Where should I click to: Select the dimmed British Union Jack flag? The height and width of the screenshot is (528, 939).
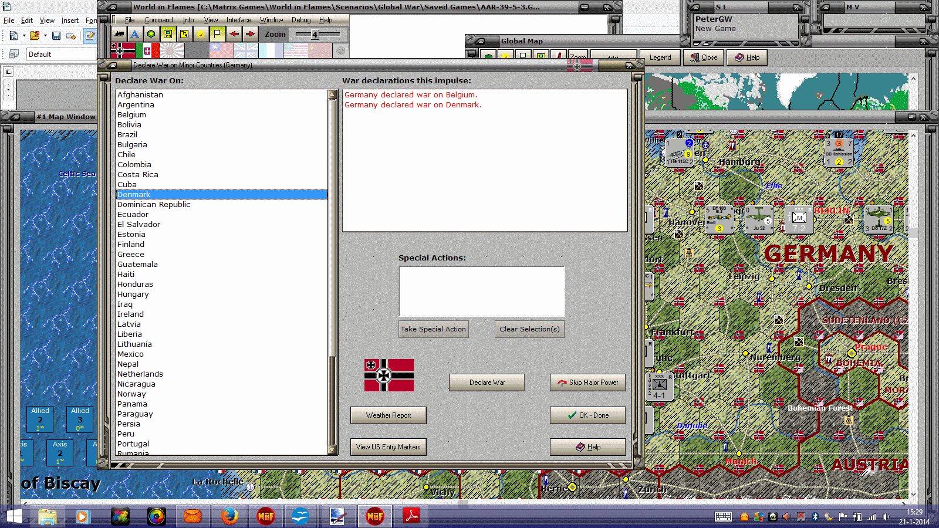pyautogui.click(x=246, y=50)
